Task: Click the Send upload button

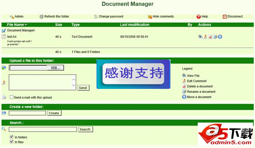Action: pyautogui.click(x=83, y=88)
